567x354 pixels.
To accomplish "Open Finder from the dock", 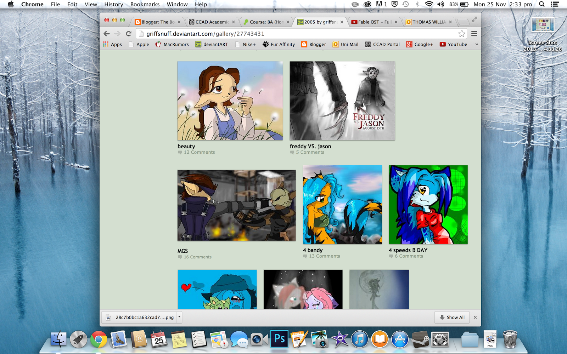I will tap(58, 339).
